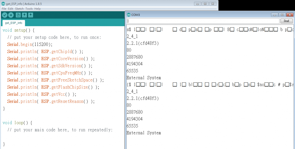Click the ESP.getFlashChipSize() code line
295x149 pixels.
(x=53, y=87)
